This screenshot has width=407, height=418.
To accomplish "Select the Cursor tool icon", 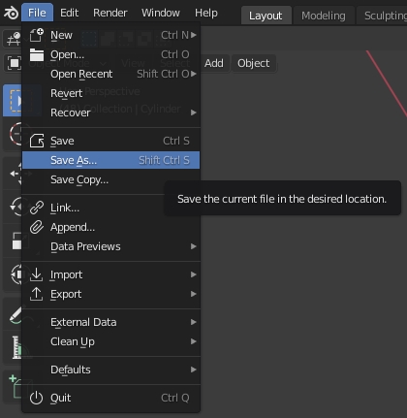I will [x=15, y=134].
